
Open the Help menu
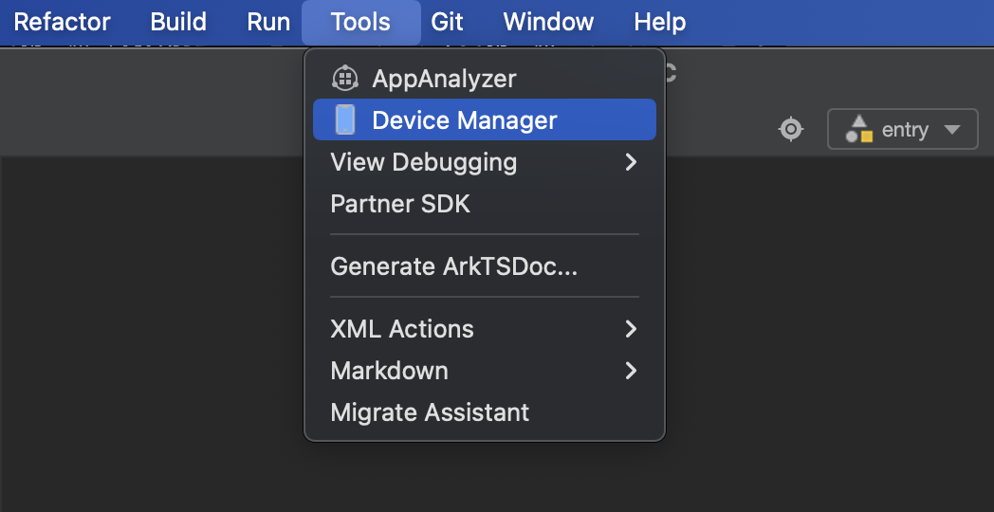pyautogui.click(x=660, y=22)
